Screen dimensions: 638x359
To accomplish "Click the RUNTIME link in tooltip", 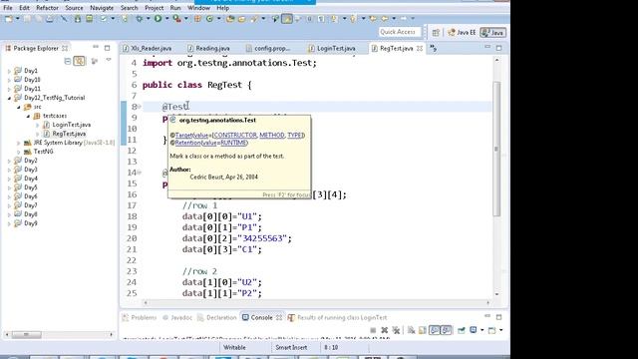I will [233, 143].
